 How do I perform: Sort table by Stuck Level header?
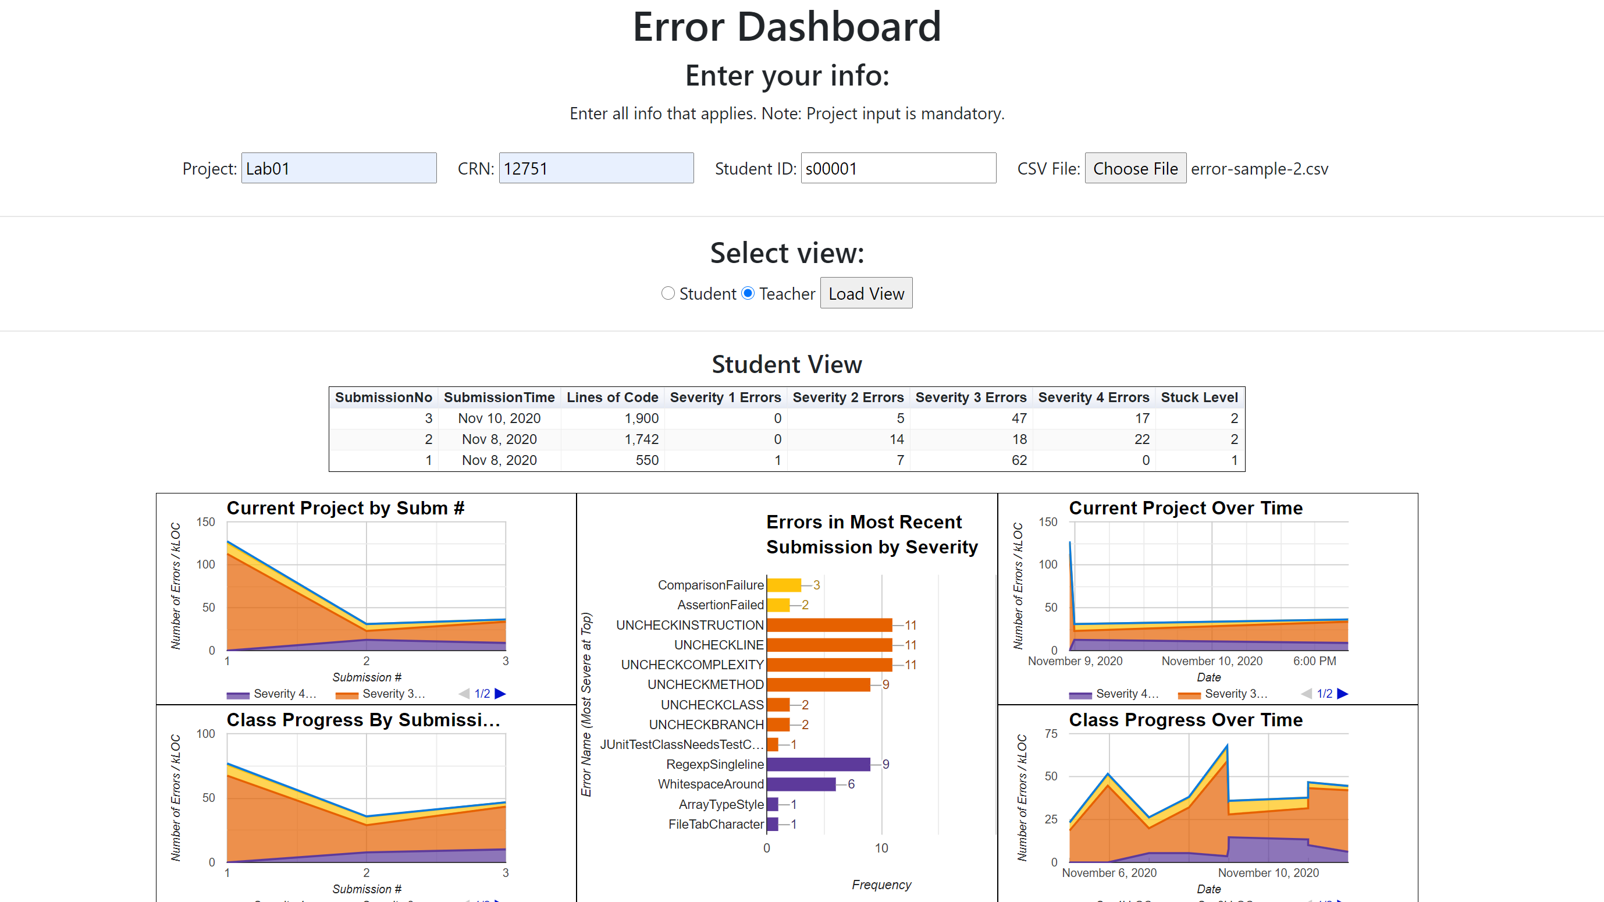(1199, 397)
